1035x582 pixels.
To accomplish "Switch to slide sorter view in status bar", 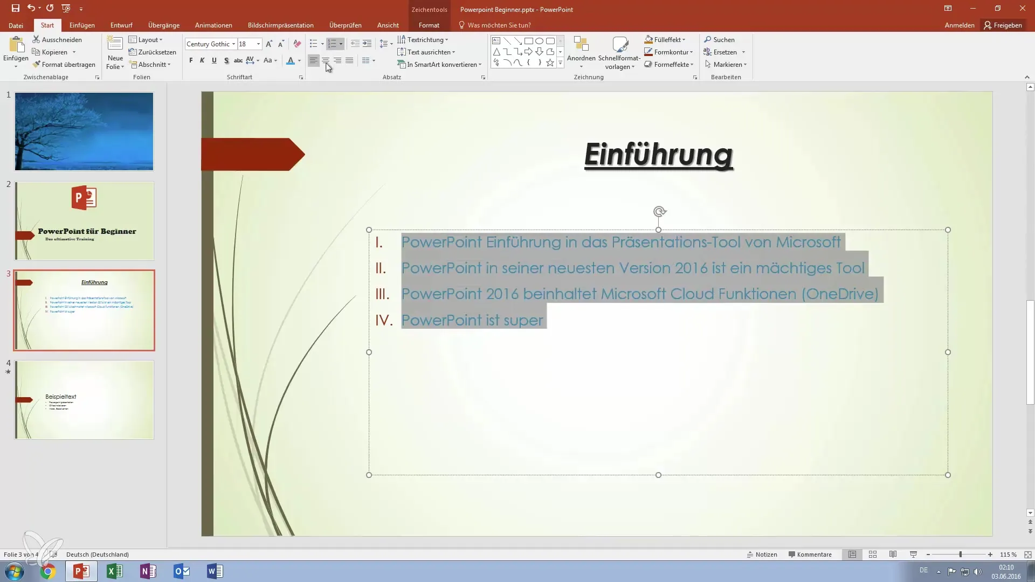I will (873, 555).
